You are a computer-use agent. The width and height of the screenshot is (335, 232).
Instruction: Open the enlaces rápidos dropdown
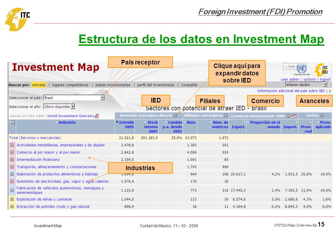tap(325, 85)
